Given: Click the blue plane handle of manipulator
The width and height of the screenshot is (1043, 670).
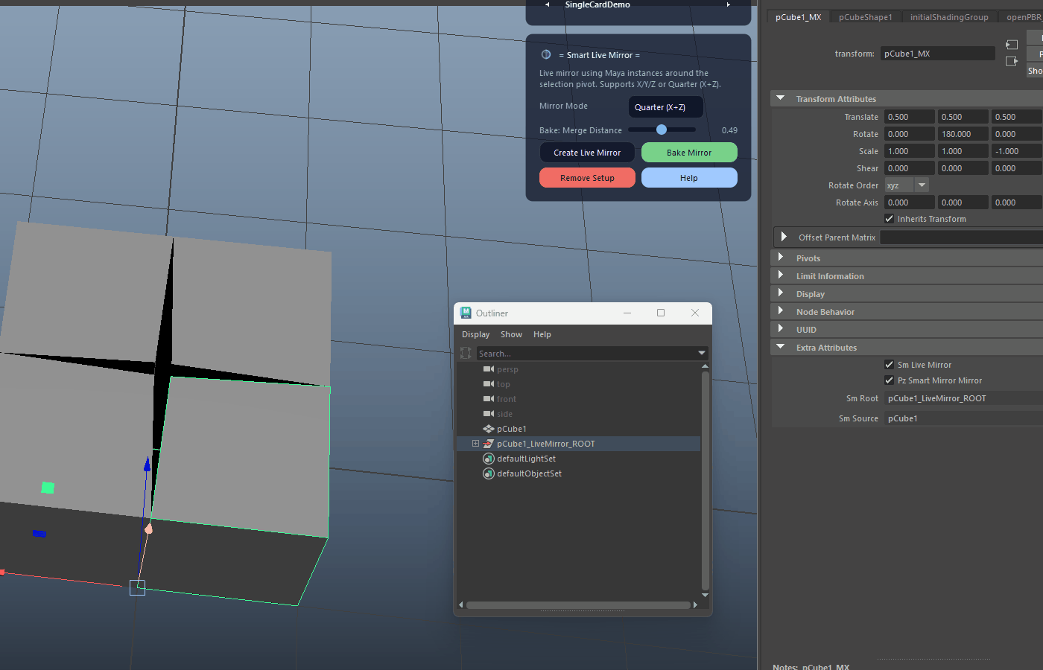Looking at the screenshot, I should tap(39, 533).
